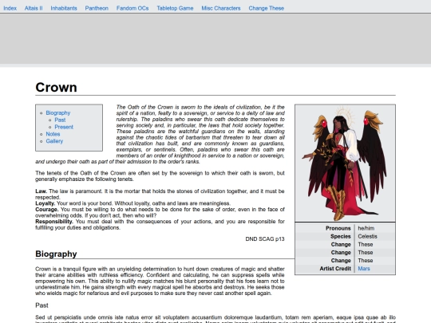Click the Change These nav link
Screen dimensions: 431x323
click(267, 8)
